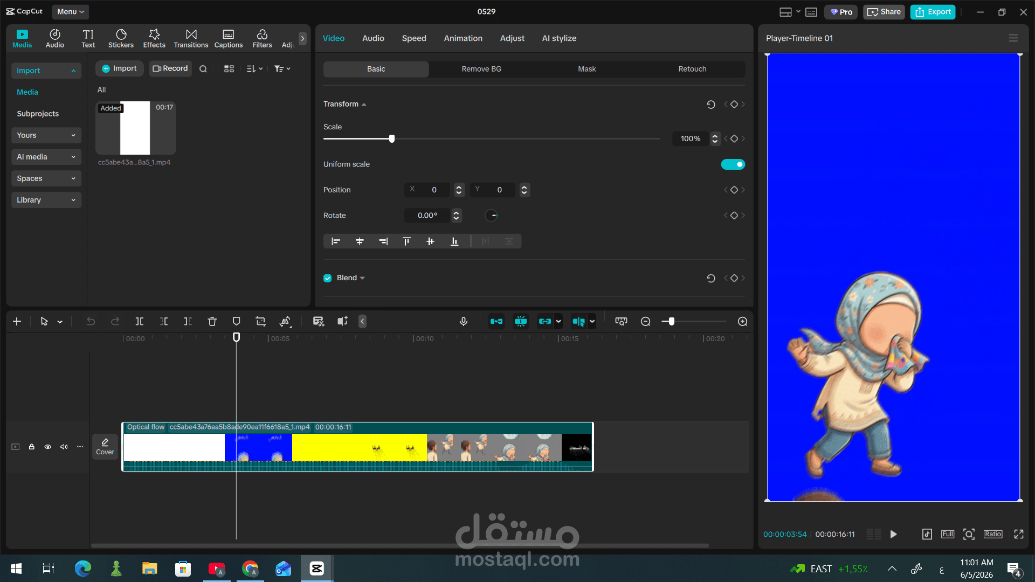The height and width of the screenshot is (582, 1035).
Task: Switch to the Audio properties tab
Action: pyautogui.click(x=373, y=38)
